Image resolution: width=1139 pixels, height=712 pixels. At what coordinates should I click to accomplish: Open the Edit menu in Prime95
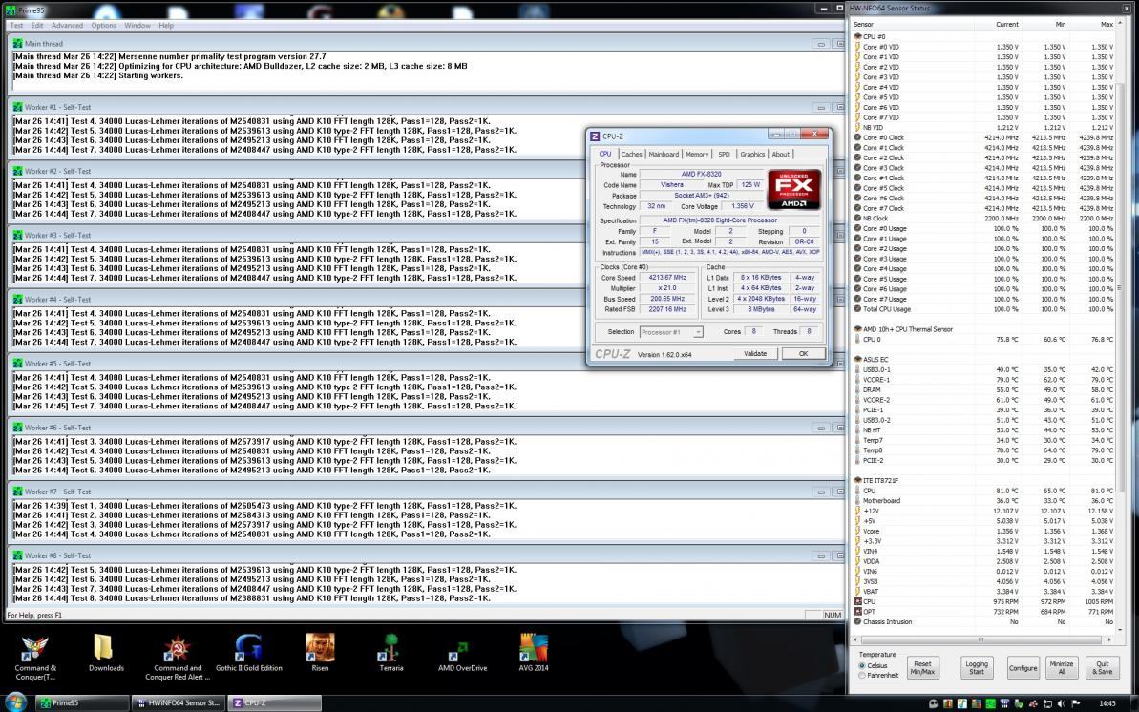(x=37, y=26)
